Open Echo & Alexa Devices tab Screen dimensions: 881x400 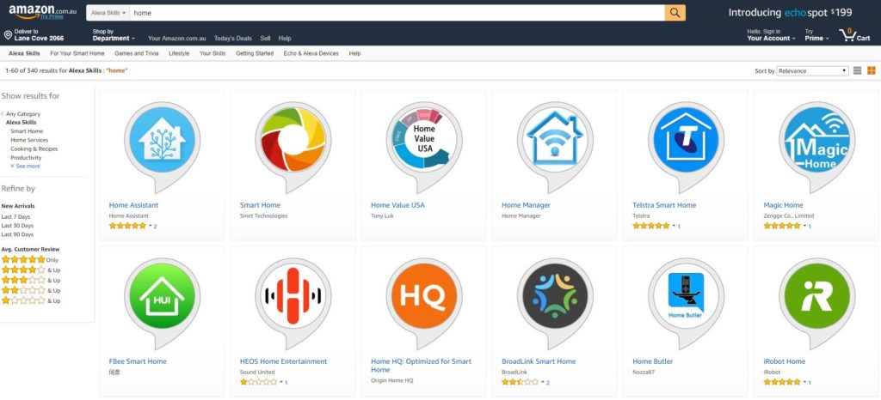point(311,53)
